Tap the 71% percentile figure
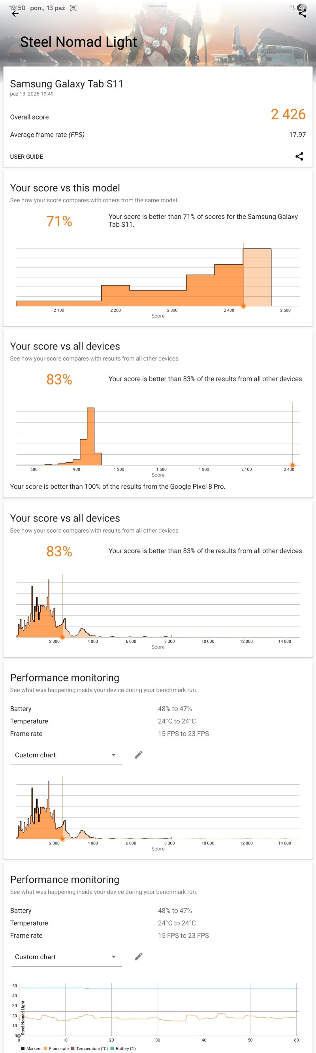The height and width of the screenshot is (1053, 316). pos(59,221)
